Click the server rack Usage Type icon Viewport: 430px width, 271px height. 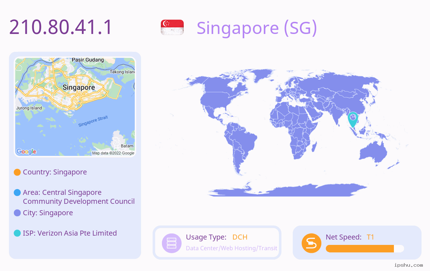coord(172,243)
